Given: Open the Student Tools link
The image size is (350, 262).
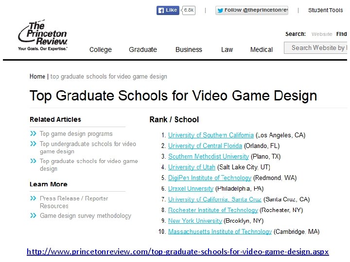Looking at the screenshot, I should [x=325, y=10].
